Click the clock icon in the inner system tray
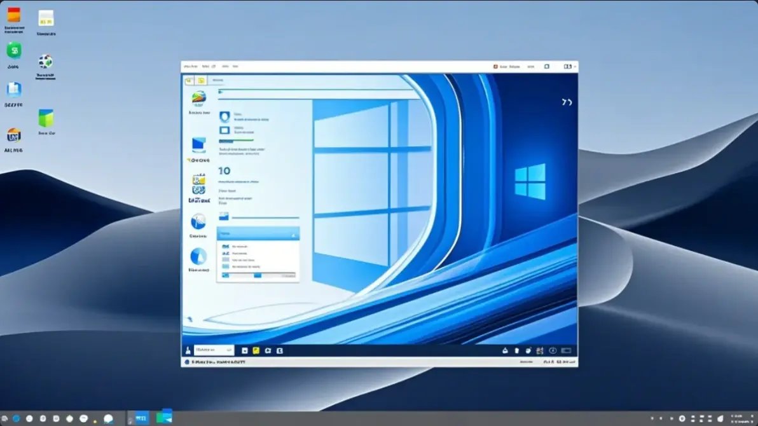 (553, 350)
